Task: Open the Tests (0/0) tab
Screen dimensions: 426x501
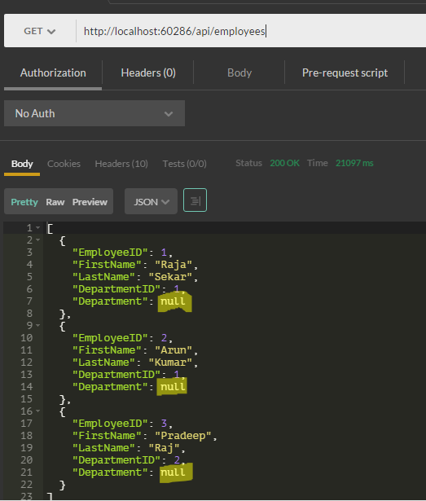Action: pyautogui.click(x=184, y=164)
